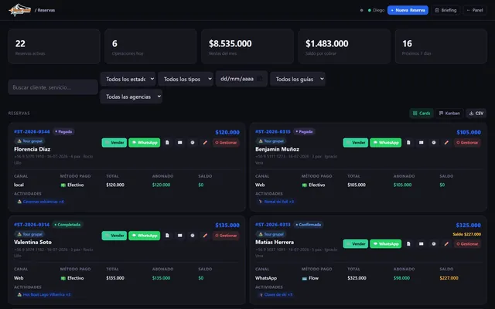
Task: Switch to Cards view
Action: (x=422, y=114)
